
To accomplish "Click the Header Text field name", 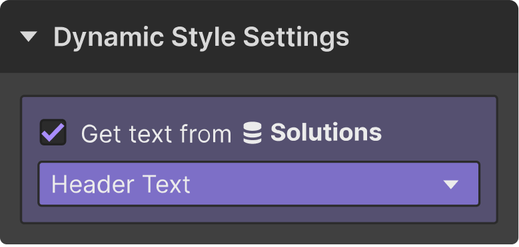I will pyautogui.click(x=121, y=184).
